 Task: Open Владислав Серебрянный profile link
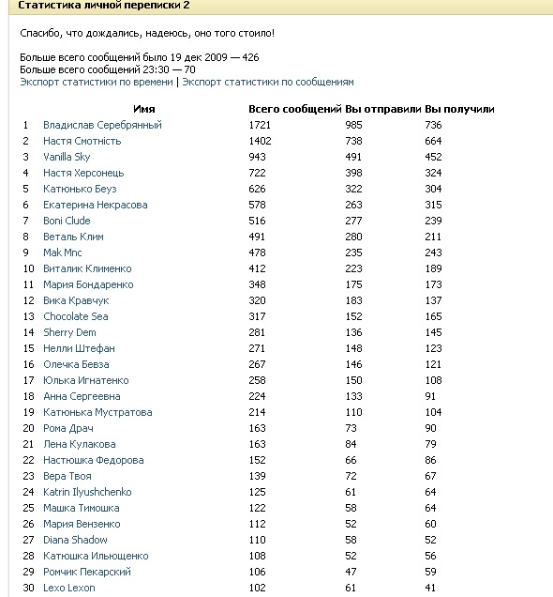[102, 125]
